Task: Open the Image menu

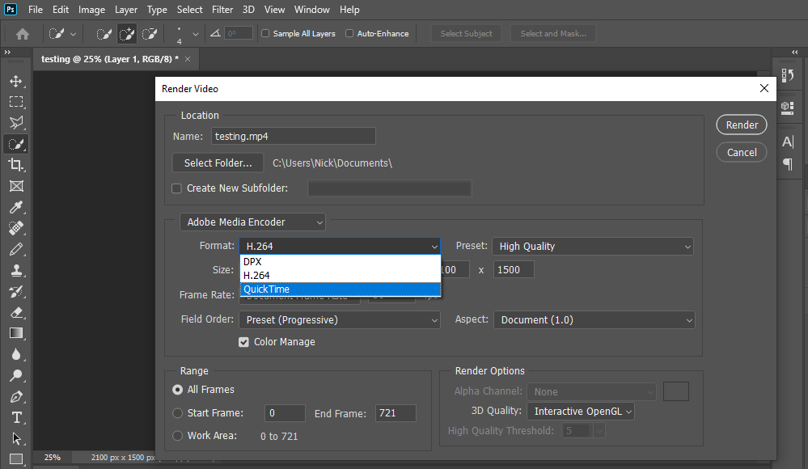Action: pyautogui.click(x=91, y=10)
